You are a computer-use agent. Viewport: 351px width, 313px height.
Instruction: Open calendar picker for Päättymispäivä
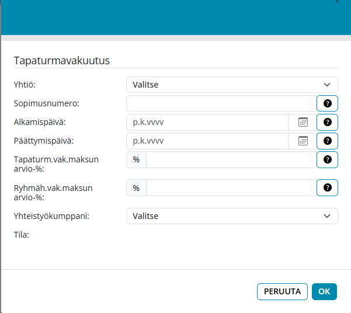[x=303, y=141]
